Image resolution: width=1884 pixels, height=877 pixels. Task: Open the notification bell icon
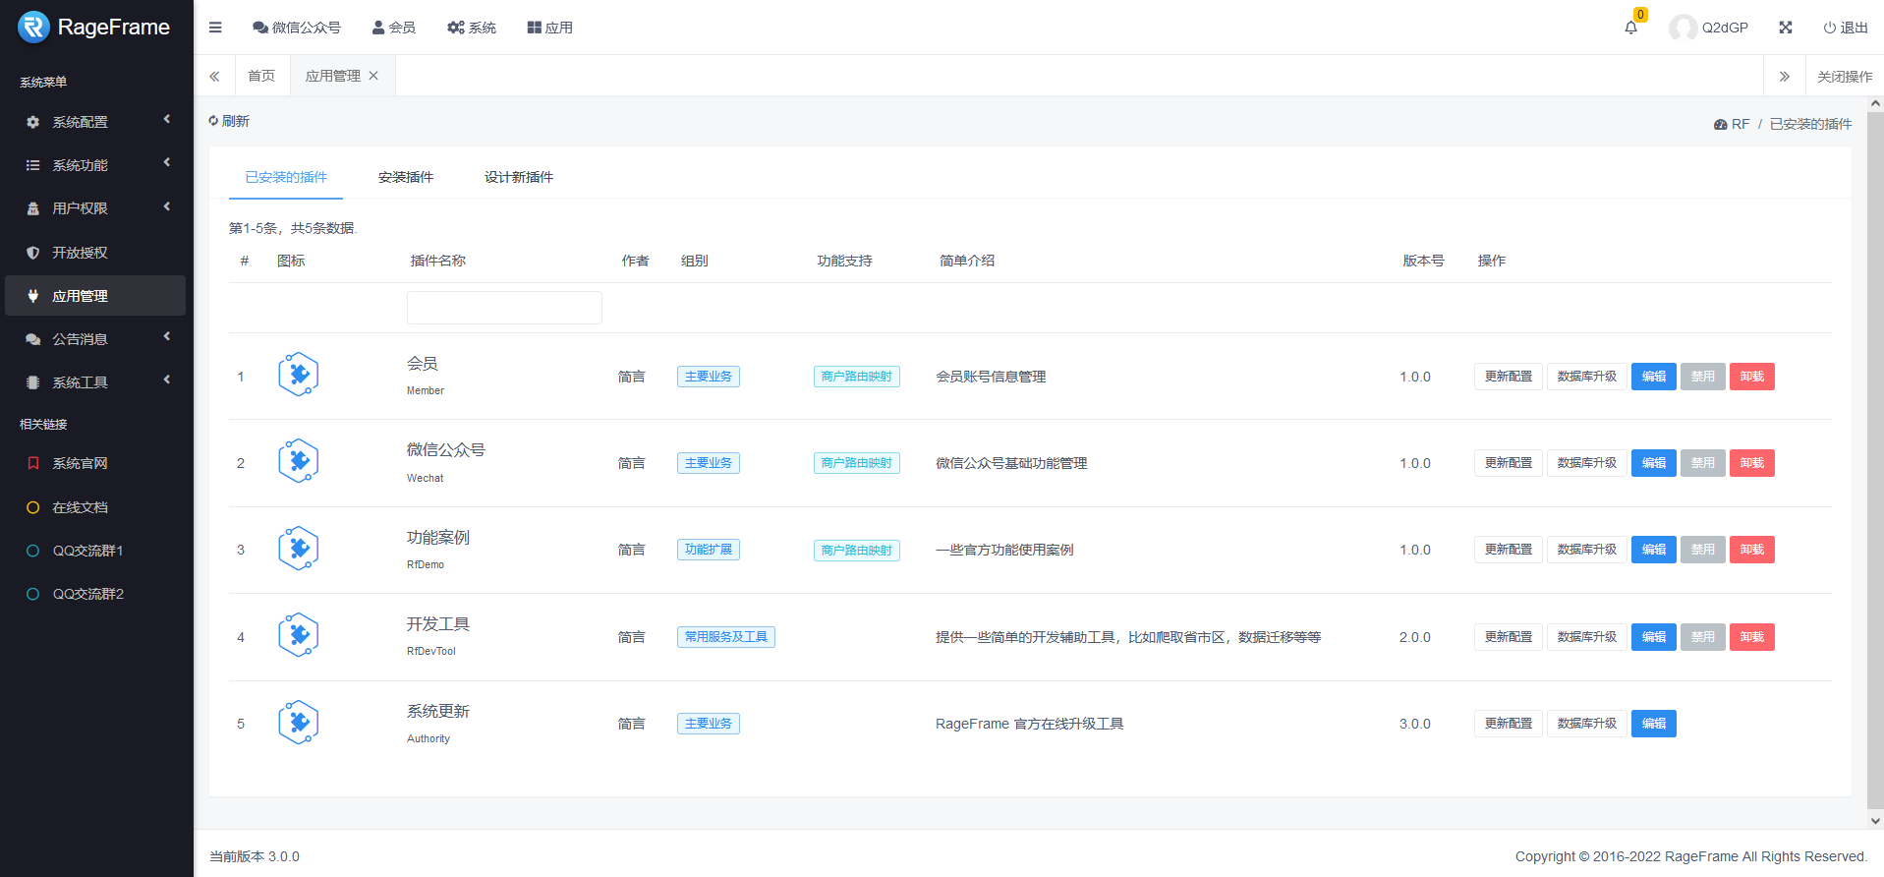click(1630, 28)
